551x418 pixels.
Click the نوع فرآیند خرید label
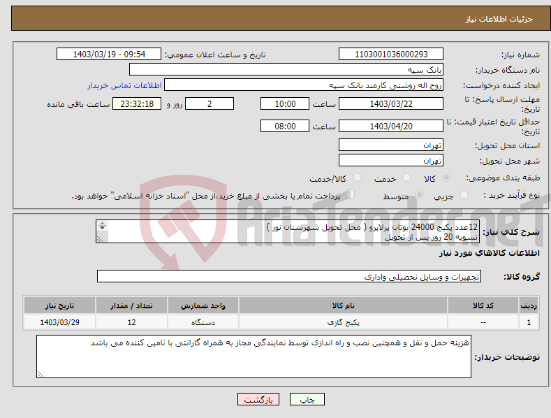click(x=512, y=195)
